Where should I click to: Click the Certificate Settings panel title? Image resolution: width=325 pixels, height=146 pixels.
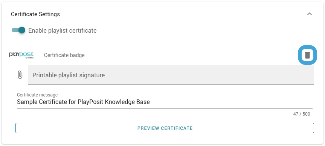pyautogui.click(x=35, y=14)
